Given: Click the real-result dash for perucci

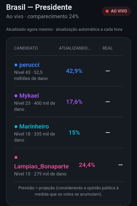Looking at the screenshot, I should point(108,71).
